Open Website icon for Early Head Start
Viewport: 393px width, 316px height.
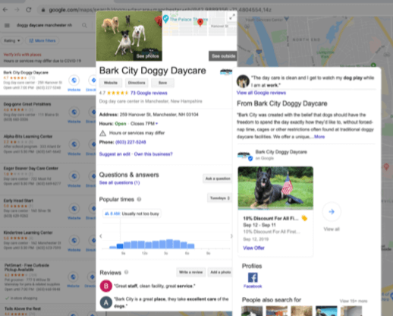tap(74, 208)
